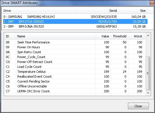Select the Current Pending Sector attribute
Viewport: 155px width, 113px height.
tap(75, 81)
